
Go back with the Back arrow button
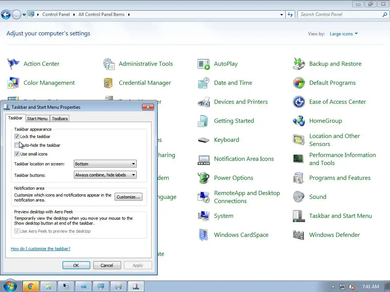pyautogui.click(x=6, y=15)
